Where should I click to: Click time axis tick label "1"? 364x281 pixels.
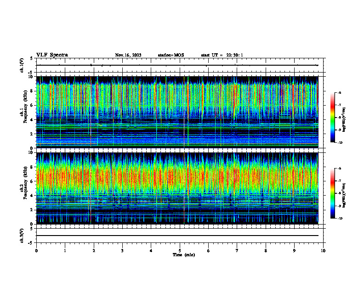(65, 251)
